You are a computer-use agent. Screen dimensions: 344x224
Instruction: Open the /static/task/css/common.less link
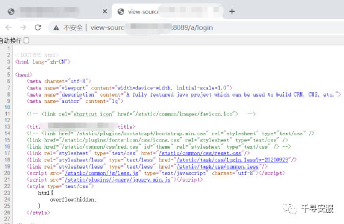pos(217,166)
